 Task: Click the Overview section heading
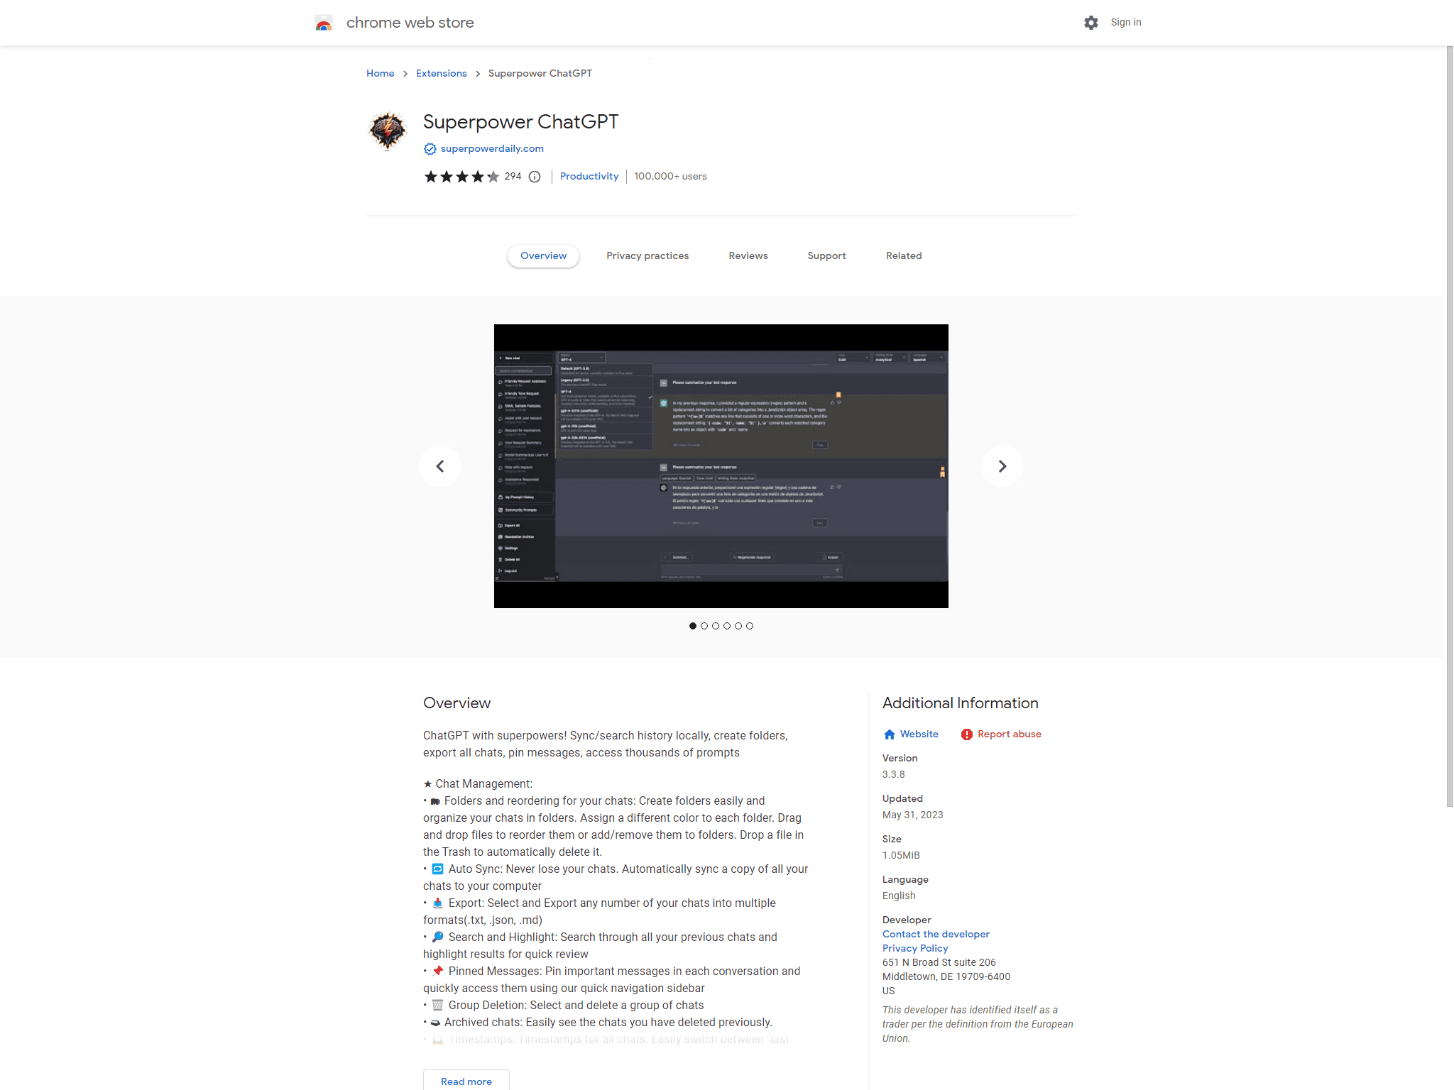pyautogui.click(x=457, y=703)
